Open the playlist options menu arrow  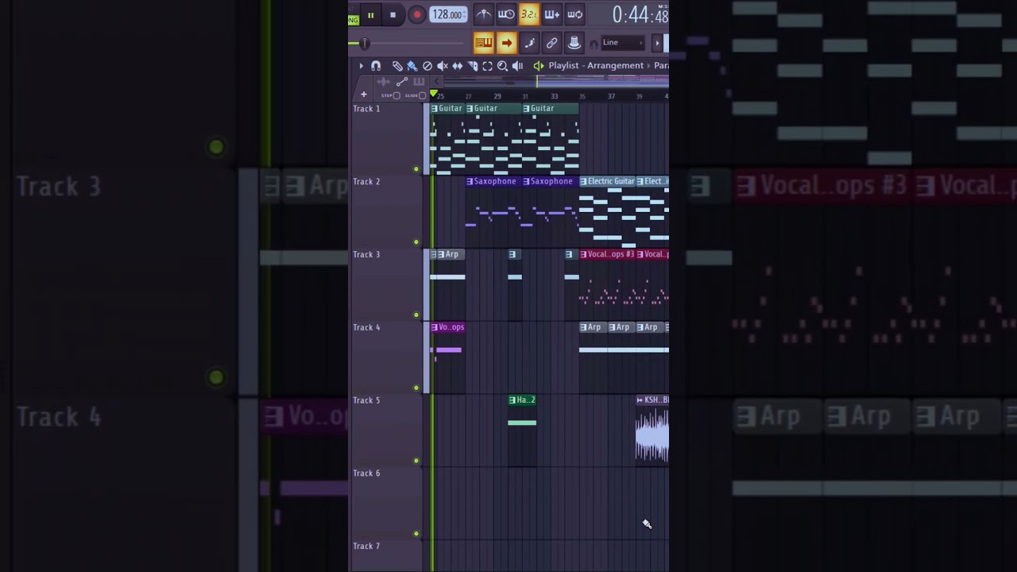(361, 66)
